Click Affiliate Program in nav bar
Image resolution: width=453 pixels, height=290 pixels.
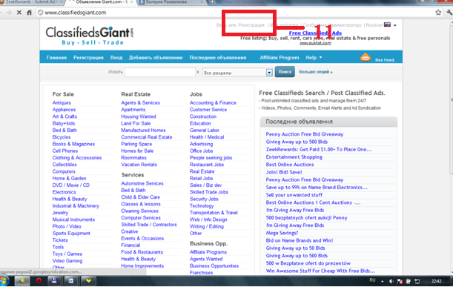point(280,58)
